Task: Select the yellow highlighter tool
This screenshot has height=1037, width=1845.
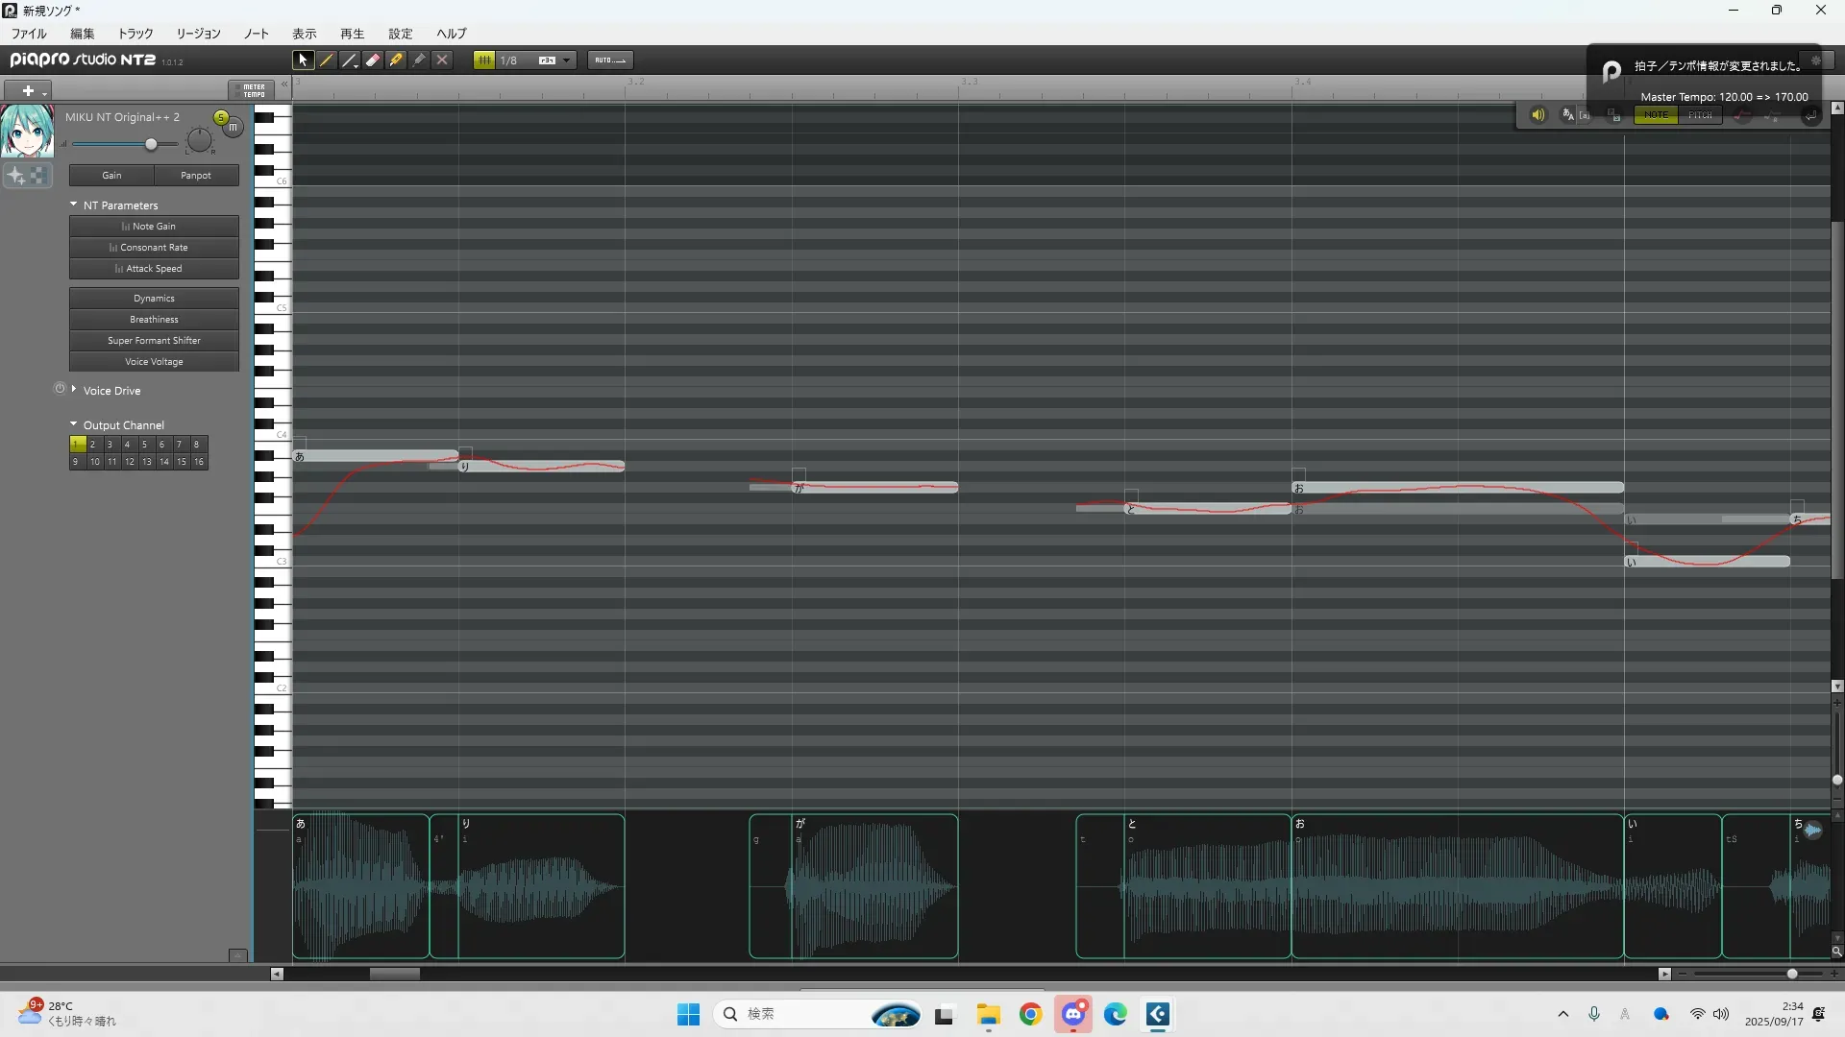Action: 396,60
